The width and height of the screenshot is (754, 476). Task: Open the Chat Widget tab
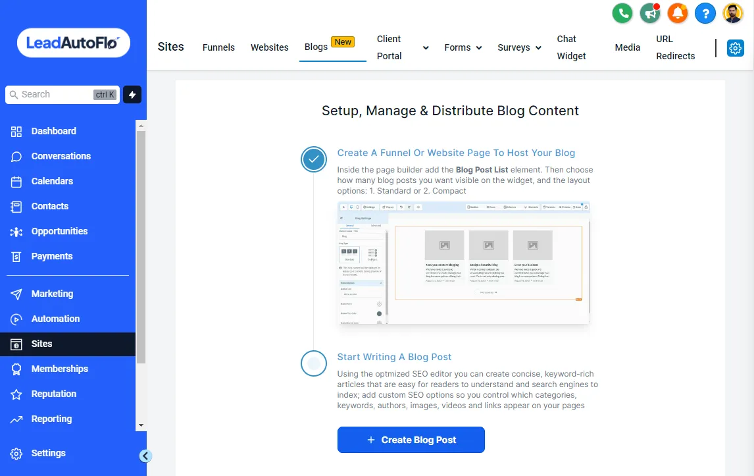[571, 47]
